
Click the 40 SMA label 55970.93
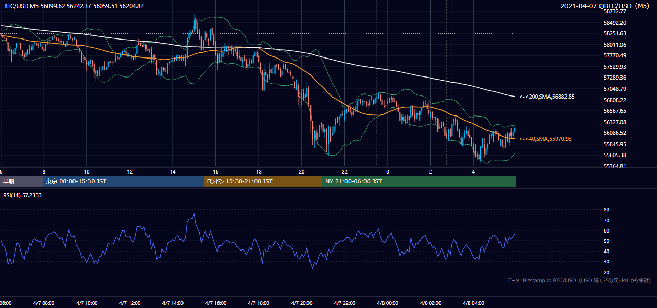[545, 139]
